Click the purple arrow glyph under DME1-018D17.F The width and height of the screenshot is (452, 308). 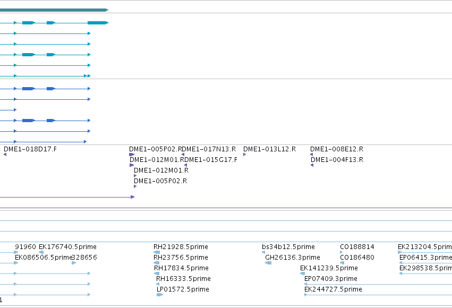coord(5,155)
